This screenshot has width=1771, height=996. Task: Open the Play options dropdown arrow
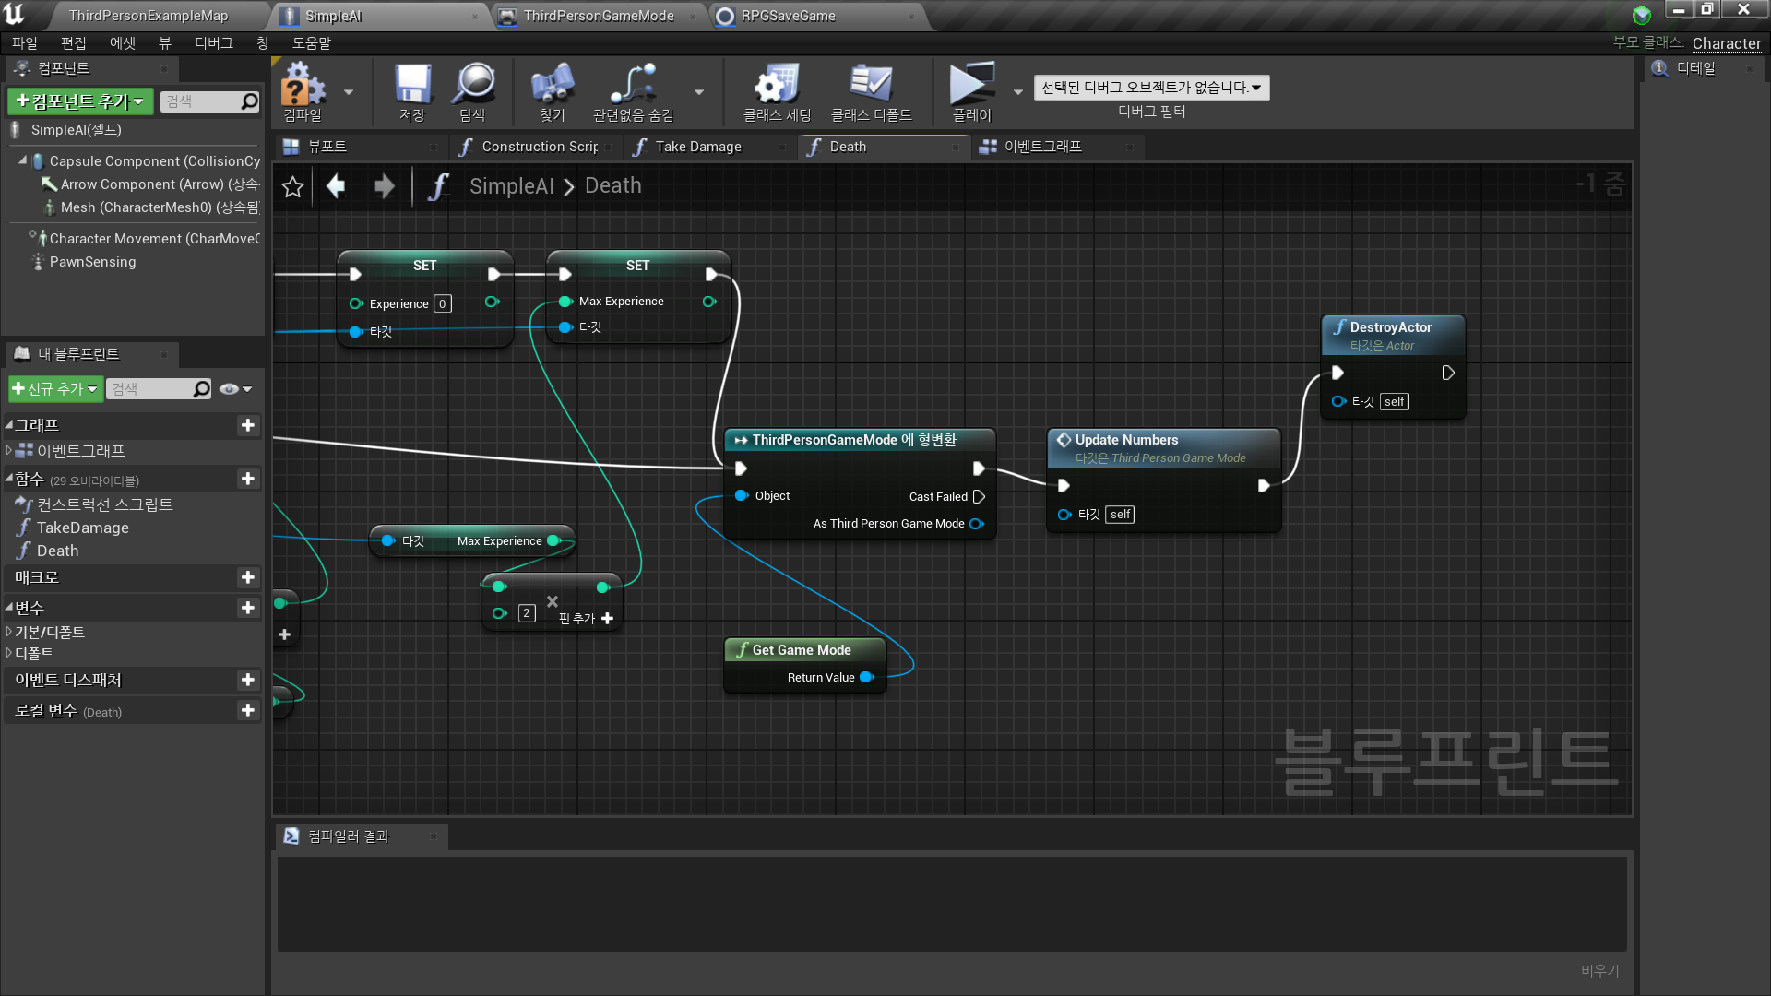[1018, 91]
